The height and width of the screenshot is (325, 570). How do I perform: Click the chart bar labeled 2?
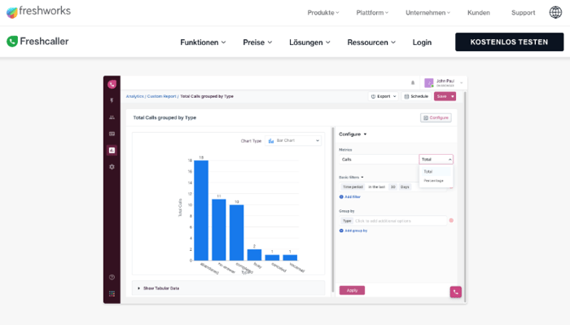tap(254, 255)
